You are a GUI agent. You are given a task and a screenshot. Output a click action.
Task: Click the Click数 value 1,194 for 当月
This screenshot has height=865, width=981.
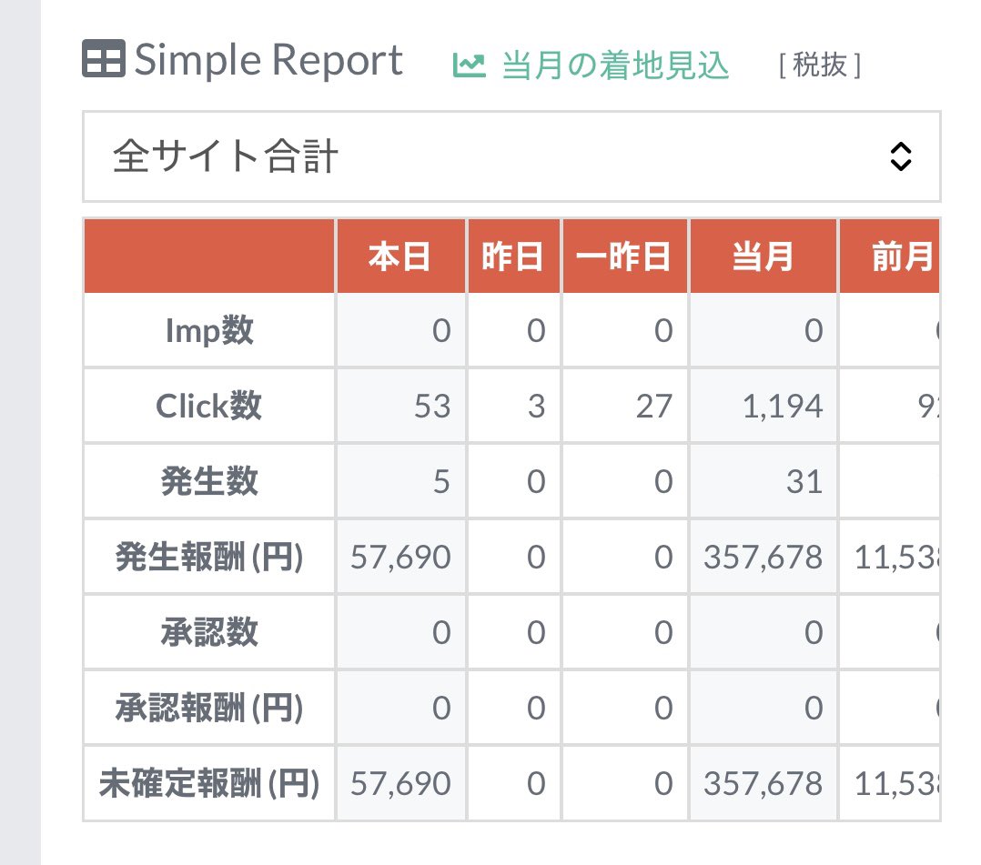point(783,407)
